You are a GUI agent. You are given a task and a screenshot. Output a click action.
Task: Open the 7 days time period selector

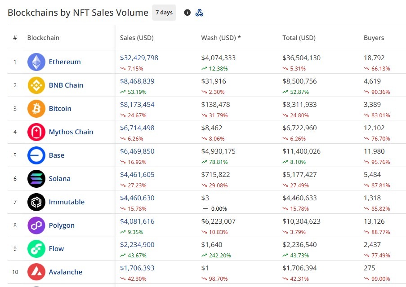(x=164, y=12)
